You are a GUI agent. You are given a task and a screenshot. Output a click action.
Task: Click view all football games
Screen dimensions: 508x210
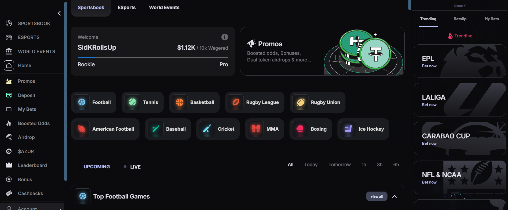[377, 196]
